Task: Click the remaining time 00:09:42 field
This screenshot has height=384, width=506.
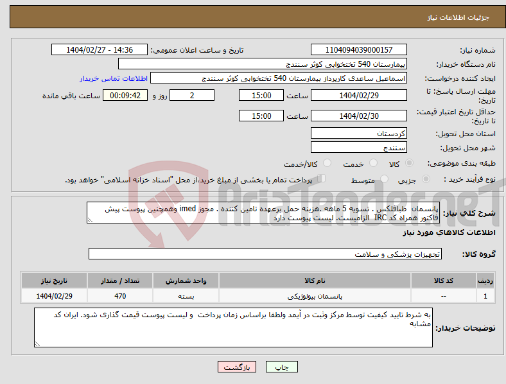Action: pyautogui.click(x=125, y=96)
